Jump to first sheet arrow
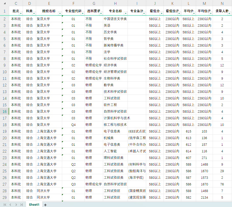Viewport: 232px width, 207px height. pos(5,205)
